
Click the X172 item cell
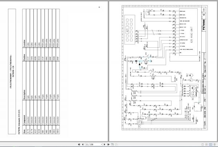[28, 130]
